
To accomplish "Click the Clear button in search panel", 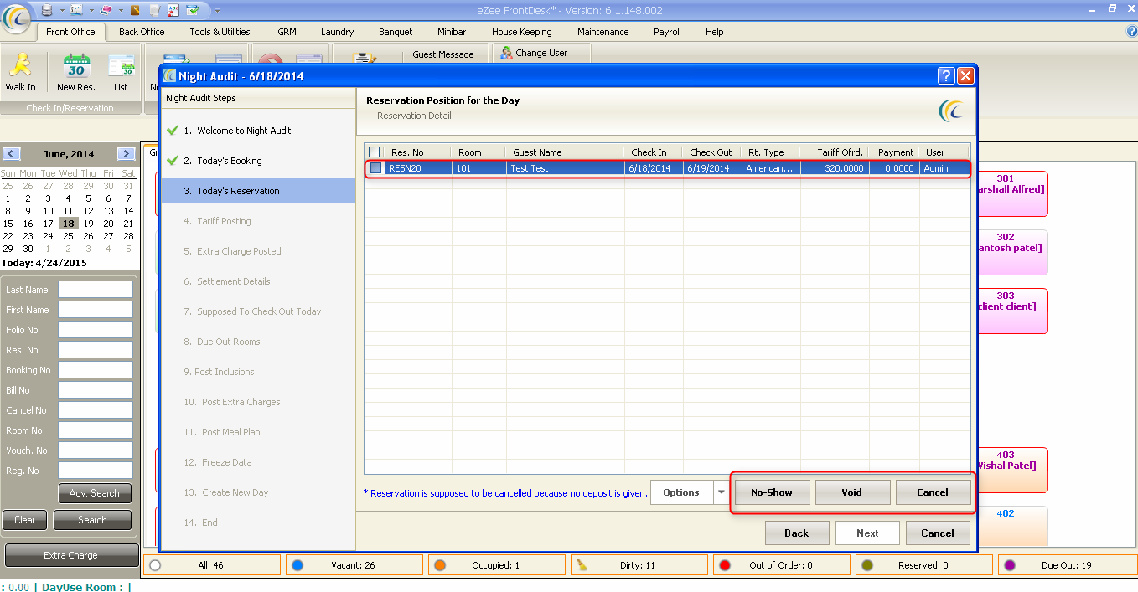I will click(x=25, y=520).
